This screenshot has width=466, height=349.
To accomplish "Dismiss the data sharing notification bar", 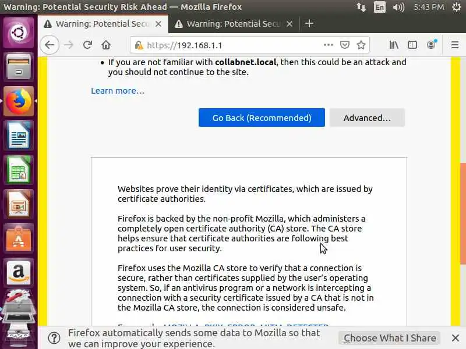I will coord(456,338).
